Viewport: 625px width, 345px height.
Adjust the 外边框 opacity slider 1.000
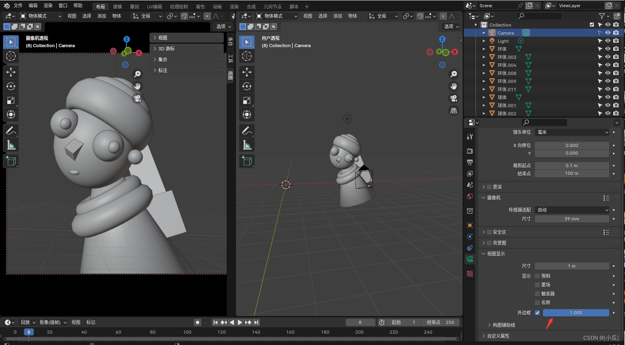tap(576, 313)
